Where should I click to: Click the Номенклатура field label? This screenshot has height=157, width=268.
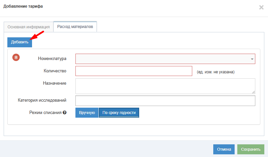[52, 59]
